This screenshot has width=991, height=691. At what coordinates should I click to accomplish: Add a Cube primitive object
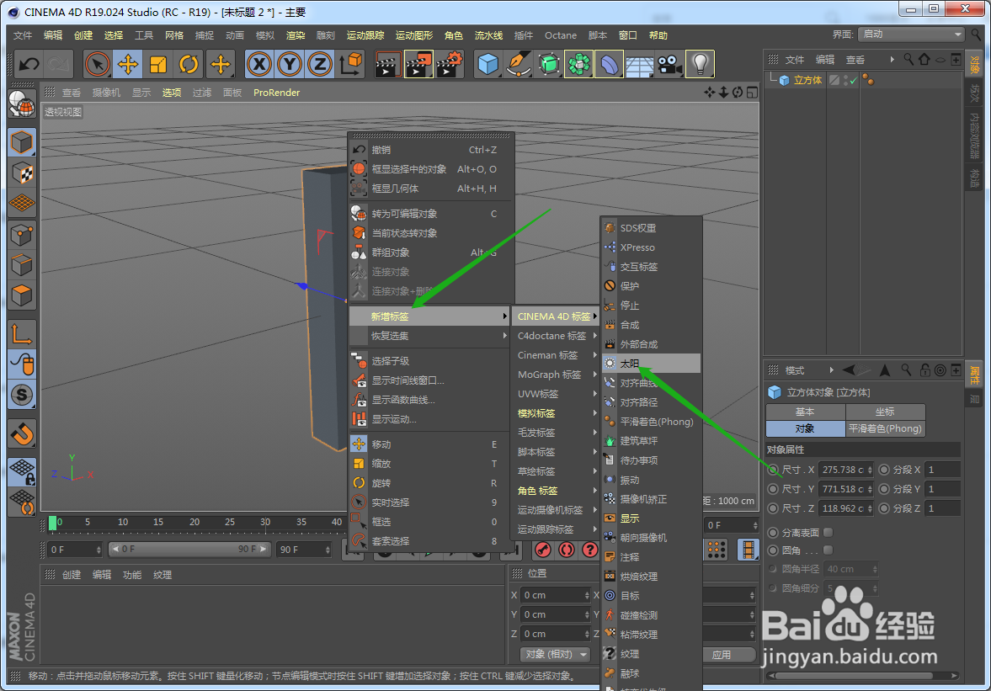click(x=488, y=65)
